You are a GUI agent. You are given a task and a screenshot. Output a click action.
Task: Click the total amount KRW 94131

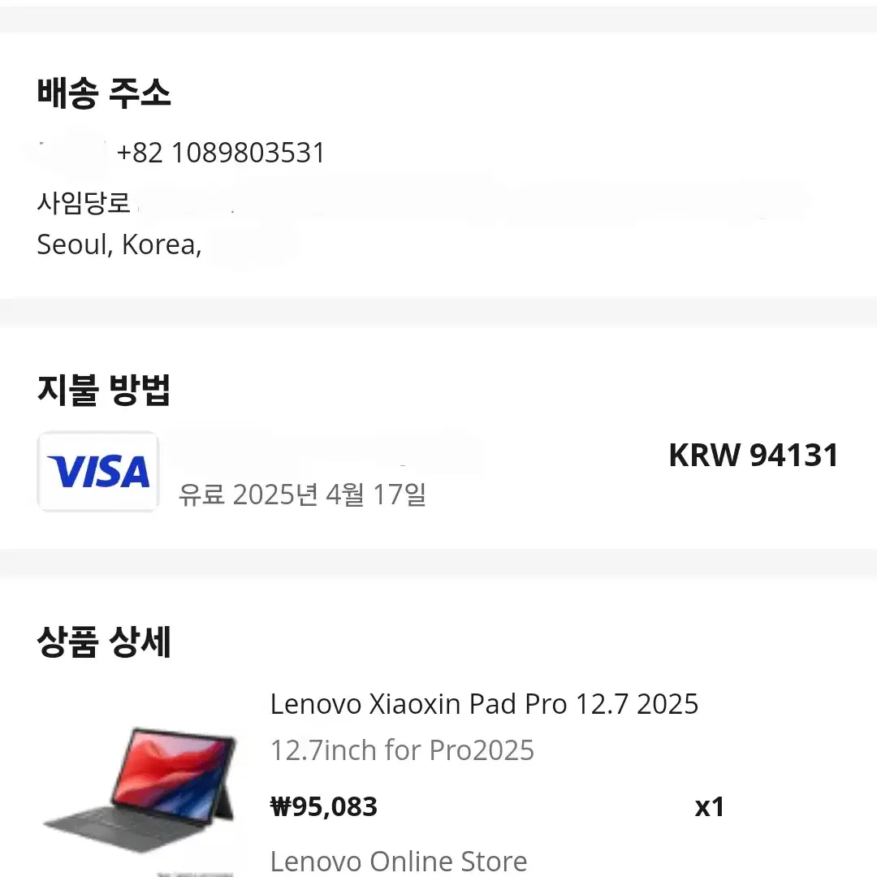point(753,456)
